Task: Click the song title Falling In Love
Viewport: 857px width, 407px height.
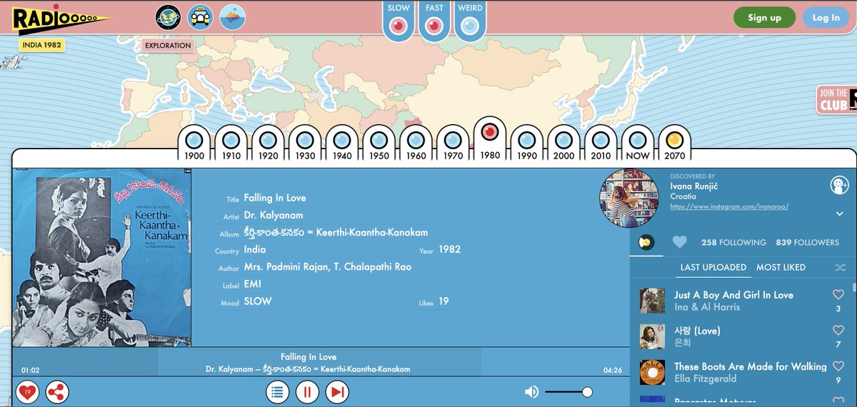Action: point(275,198)
